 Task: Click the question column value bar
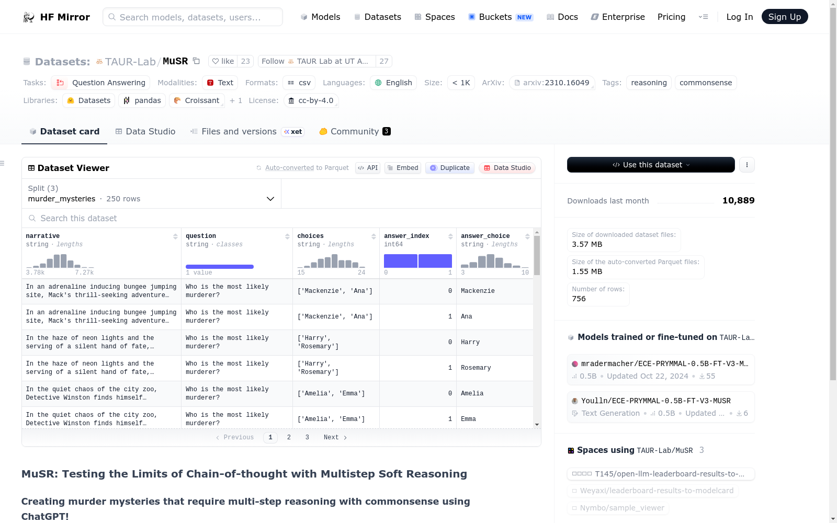click(220, 267)
